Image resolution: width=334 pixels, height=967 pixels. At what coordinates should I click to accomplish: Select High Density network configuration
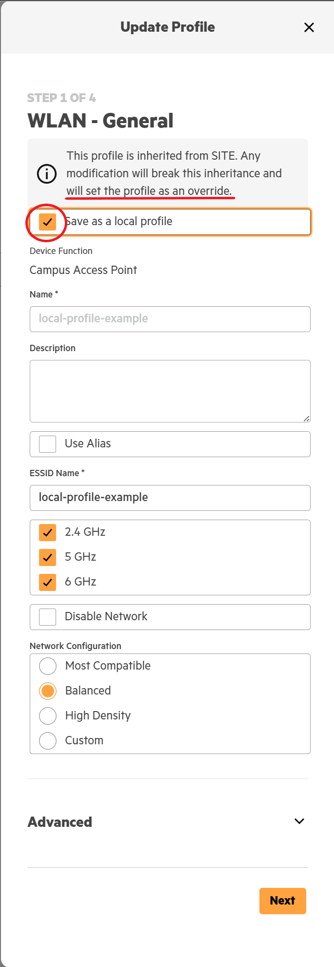tap(48, 716)
